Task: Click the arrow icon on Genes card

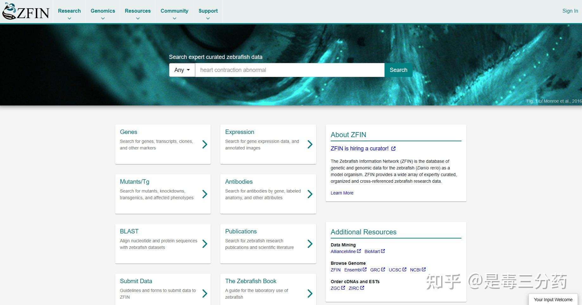Action: (205, 144)
